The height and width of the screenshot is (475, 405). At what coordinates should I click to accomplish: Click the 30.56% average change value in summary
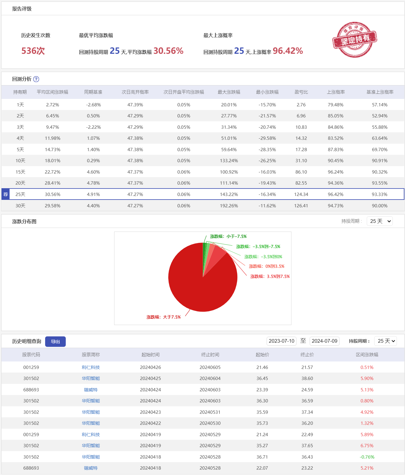point(168,51)
